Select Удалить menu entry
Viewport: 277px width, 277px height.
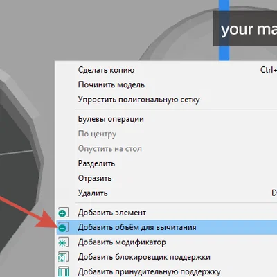167,193
